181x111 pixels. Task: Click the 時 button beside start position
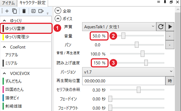[170, 81]
